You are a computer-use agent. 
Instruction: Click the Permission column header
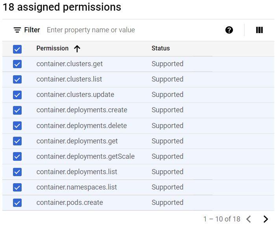click(52, 48)
